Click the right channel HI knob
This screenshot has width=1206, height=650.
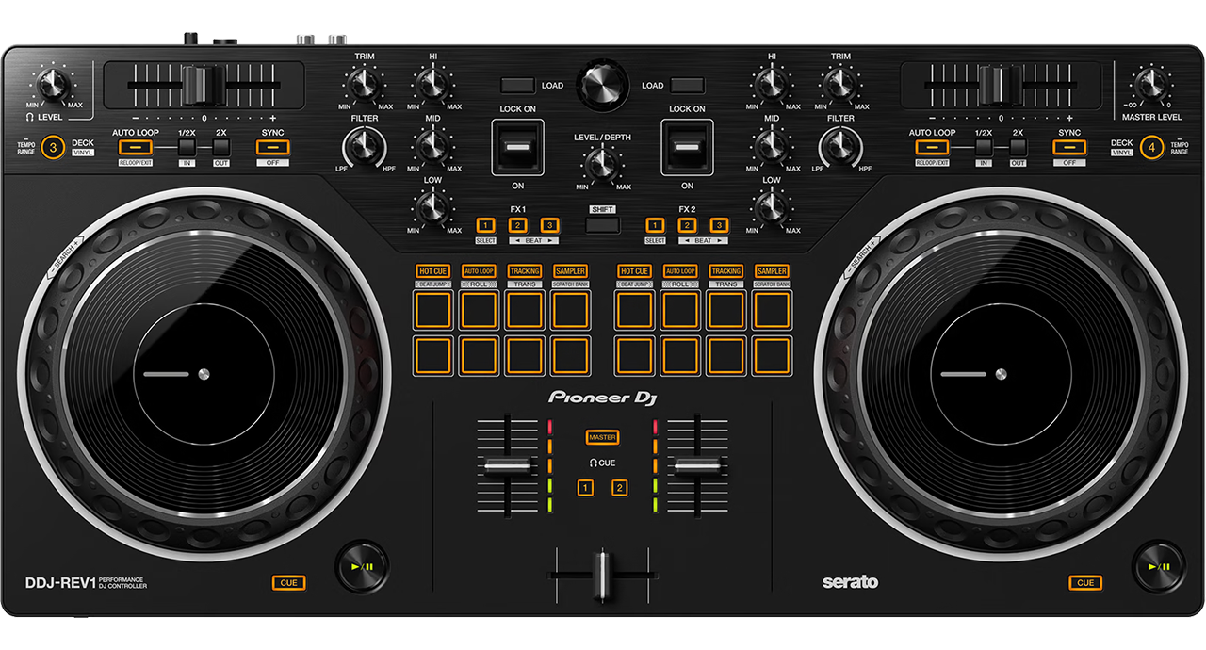(x=772, y=84)
